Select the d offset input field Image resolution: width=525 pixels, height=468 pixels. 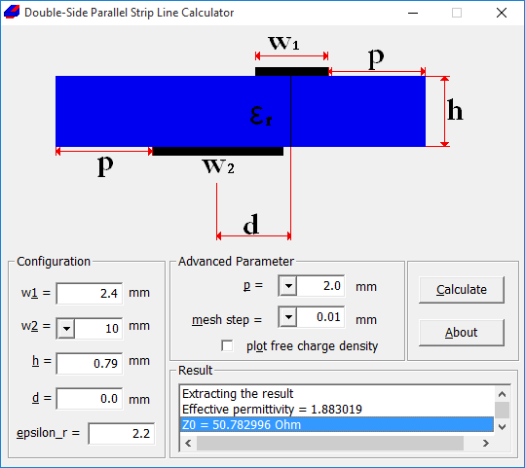pos(90,398)
